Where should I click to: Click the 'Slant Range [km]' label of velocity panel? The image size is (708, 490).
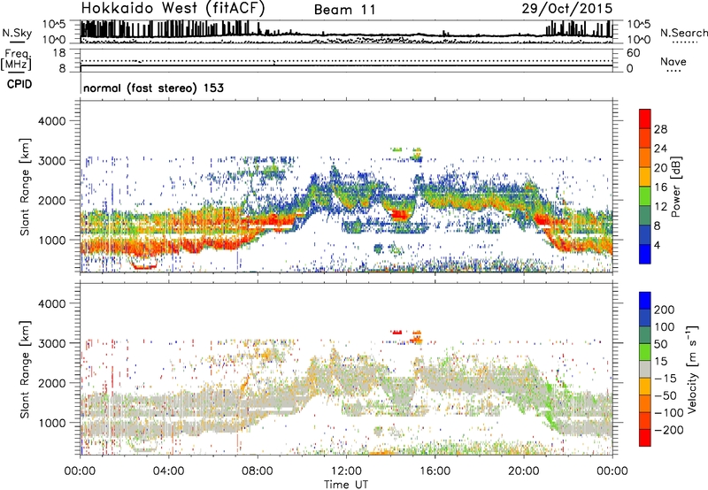pyautogui.click(x=26, y=370)
